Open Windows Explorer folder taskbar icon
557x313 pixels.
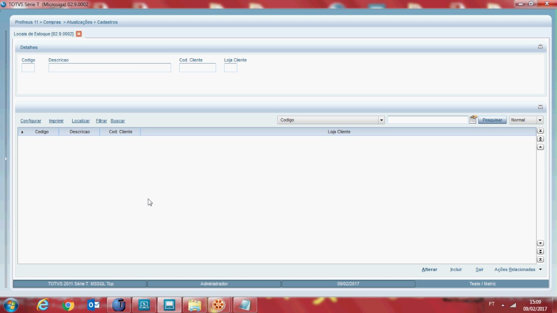195,305
